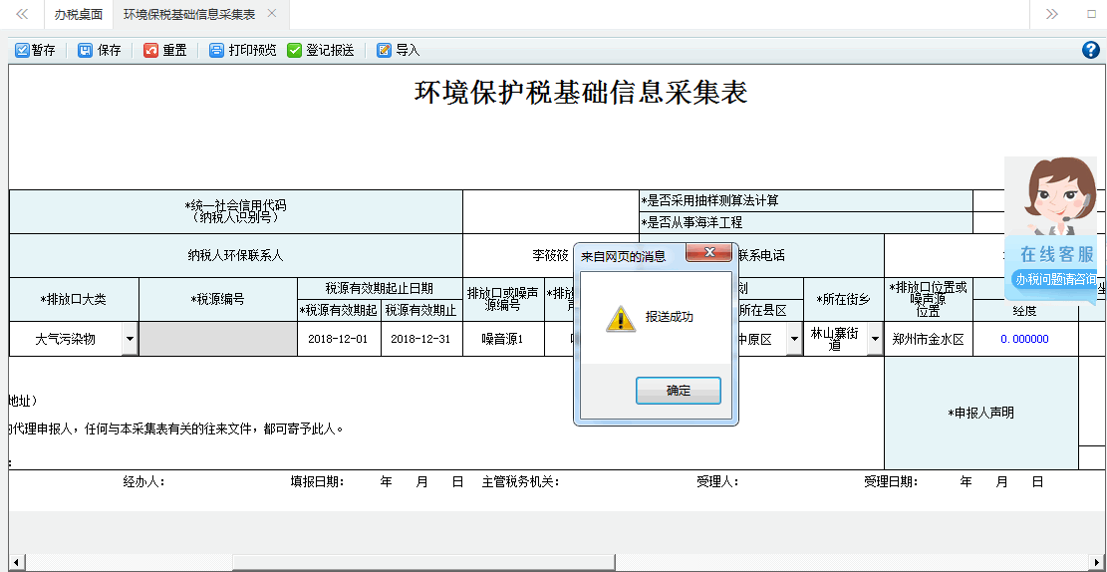Click the 经办人 label
Screen dimensions: 1107x572
coord(144,482)
